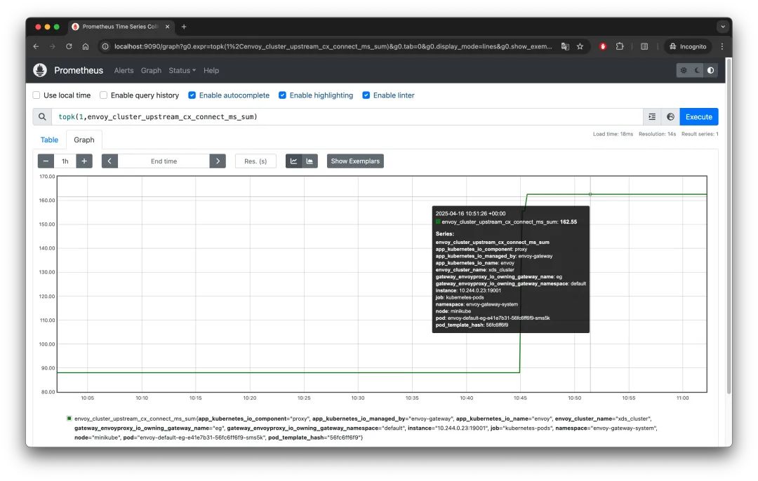Click the Res. (s) resolution input
Image resolution: width=758 pixels, height=481 pixels.
click(255, 161)
